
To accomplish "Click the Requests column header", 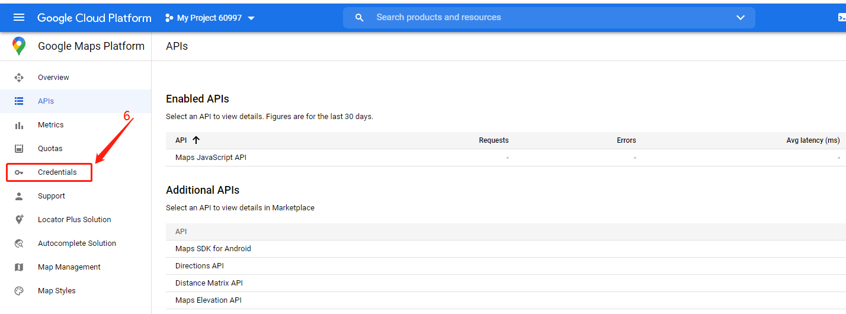I will 493,140.
